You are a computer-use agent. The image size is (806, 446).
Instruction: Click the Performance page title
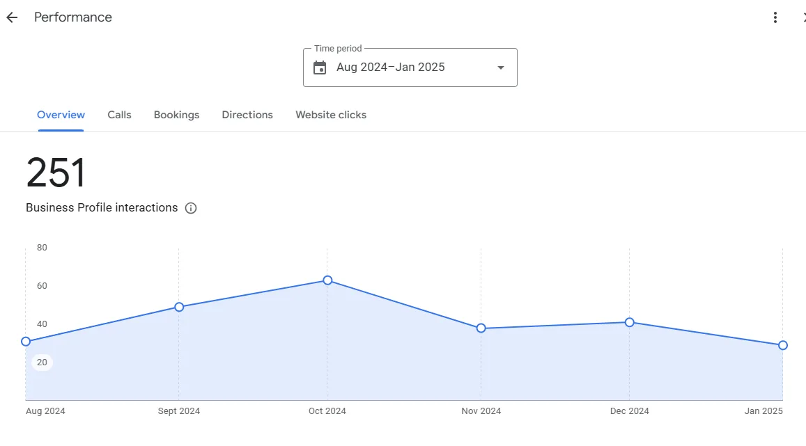73,17
